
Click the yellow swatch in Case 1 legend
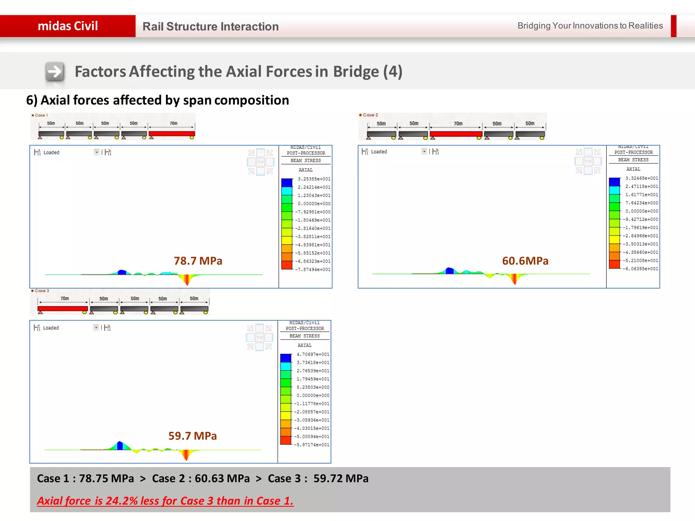(287, 240)
